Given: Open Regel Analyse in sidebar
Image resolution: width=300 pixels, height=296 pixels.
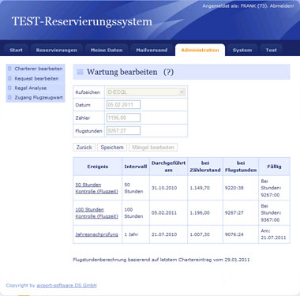Looking at the screenshot, I should click(31, 88).
